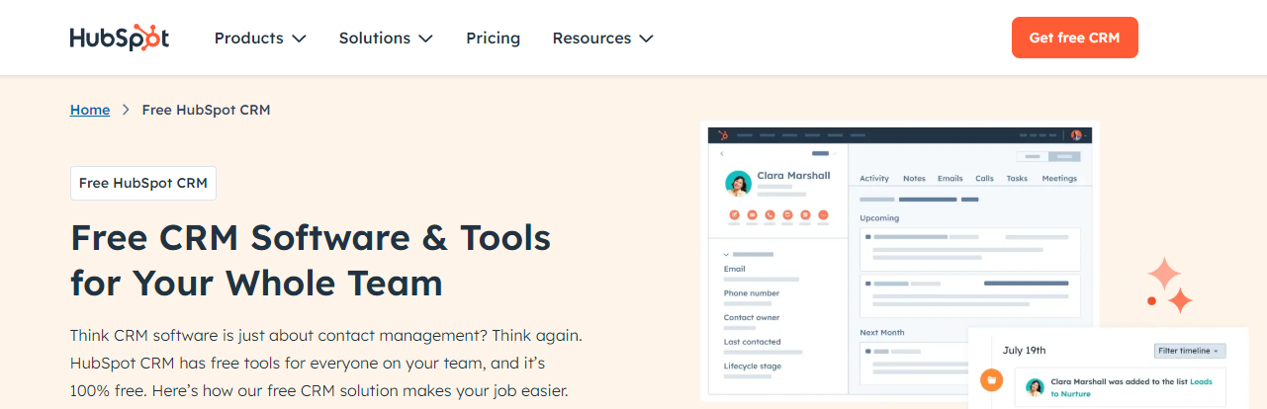Click the sprocket icon in the CRM mockup
Screen dimensions: 1267x409
tap(723, 135)
